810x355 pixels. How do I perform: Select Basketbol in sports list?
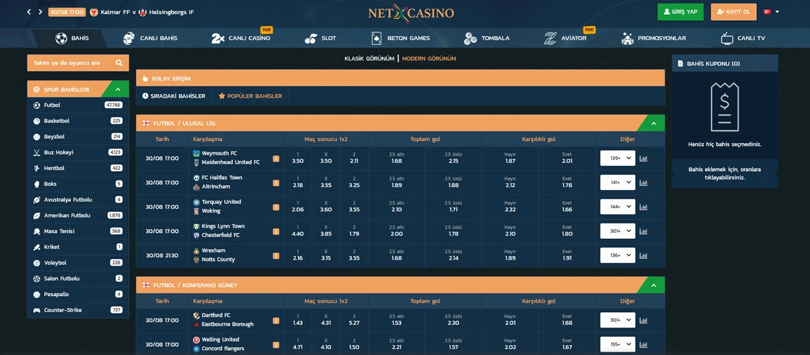click(x=78, y=121)
